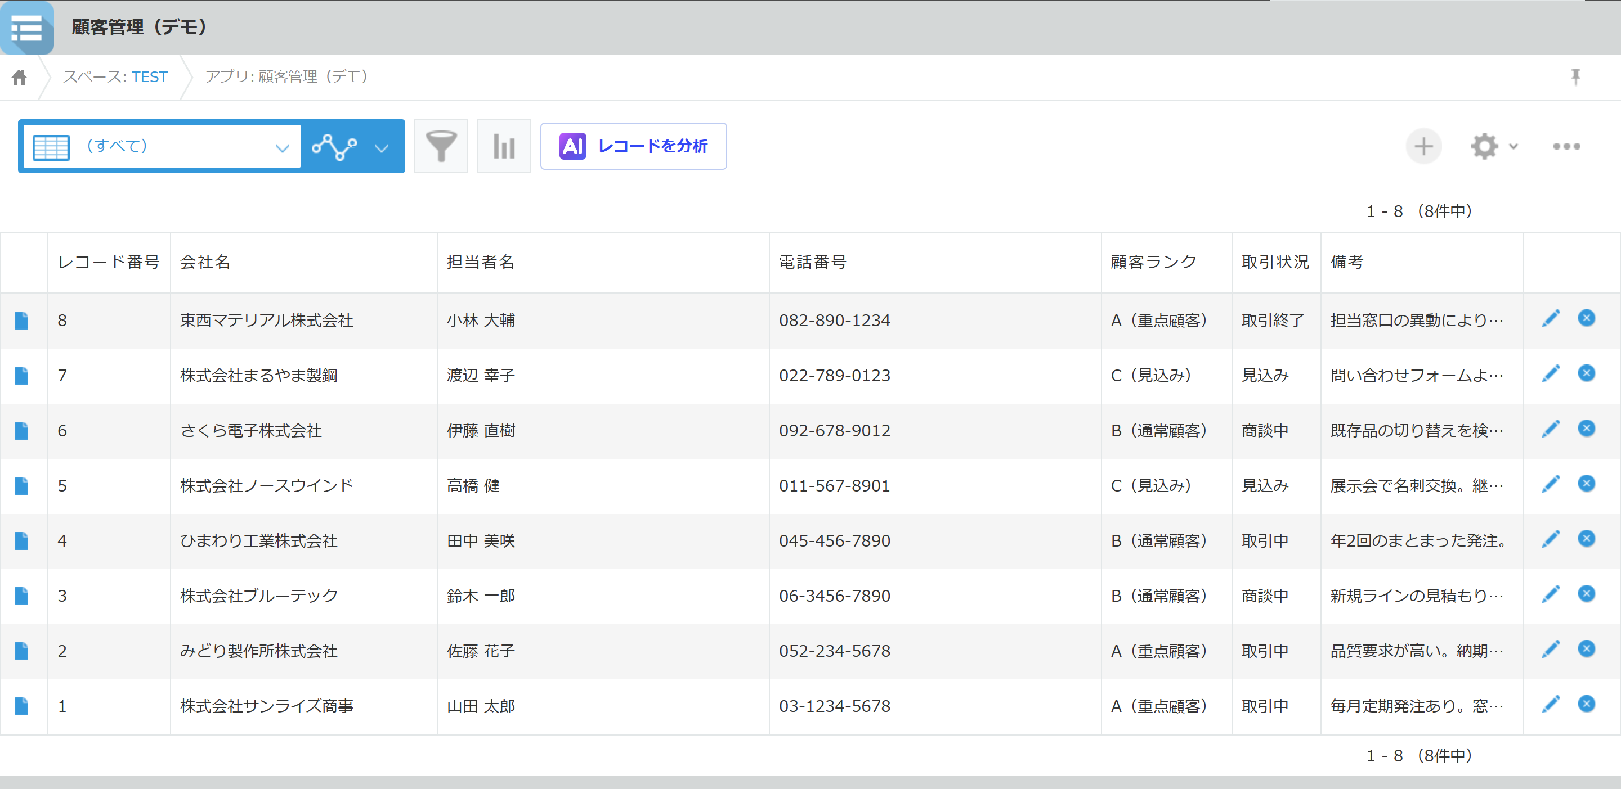Open the three-dot options menu
The image size is (1621, 789).
tap(1566, 146)
